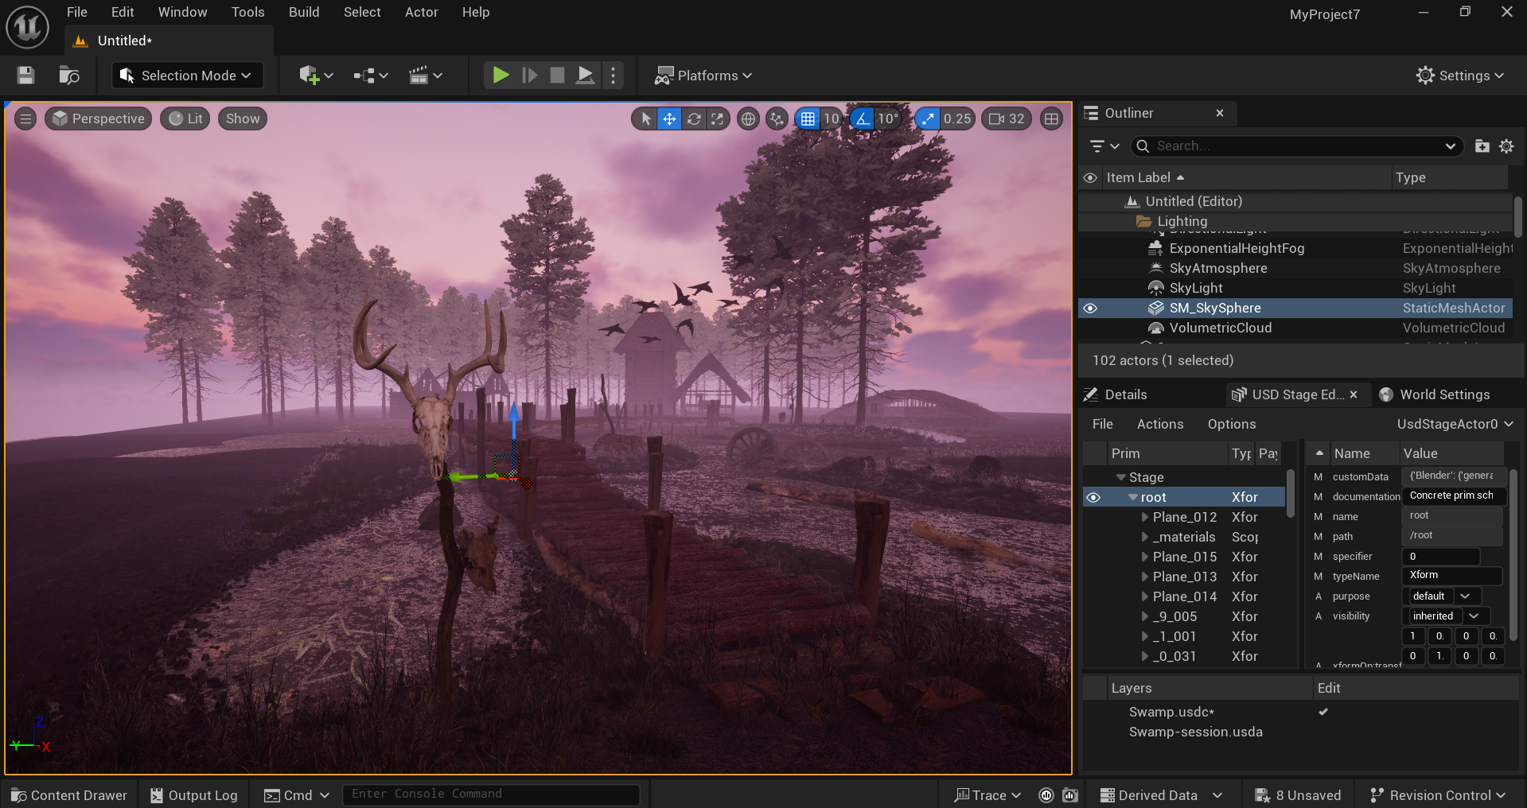Image resolution: width=1527 pixels, height=808 pixels.
Task: Click the Eject play control icon
Action: click(x=585, y=76)
